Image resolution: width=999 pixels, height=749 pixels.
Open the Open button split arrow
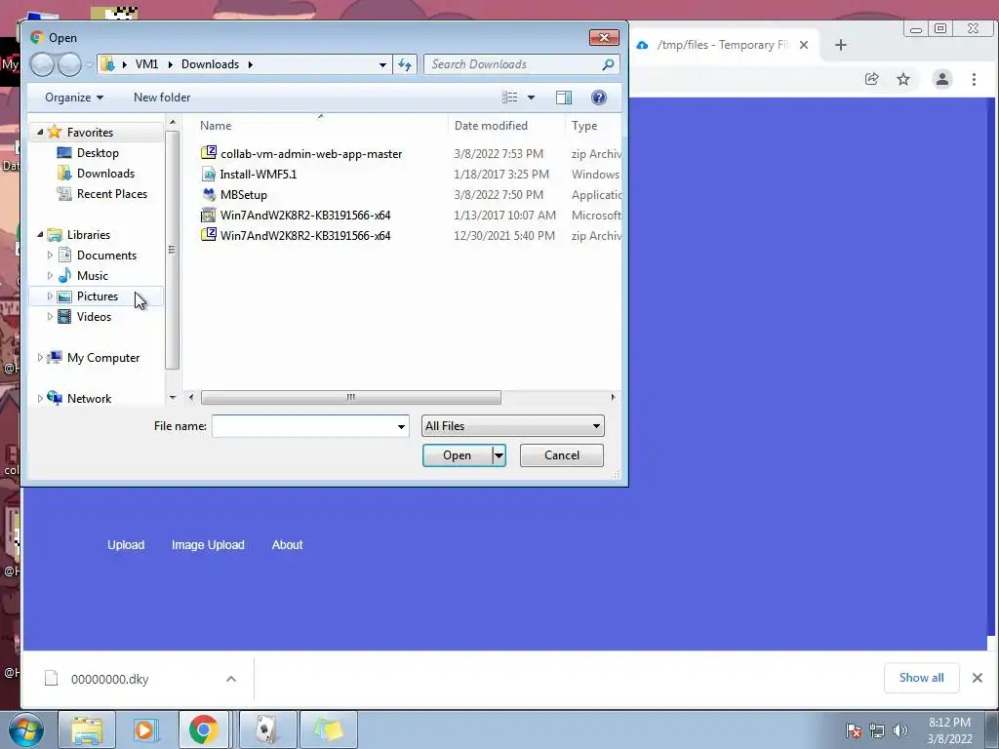click(499, 455)
